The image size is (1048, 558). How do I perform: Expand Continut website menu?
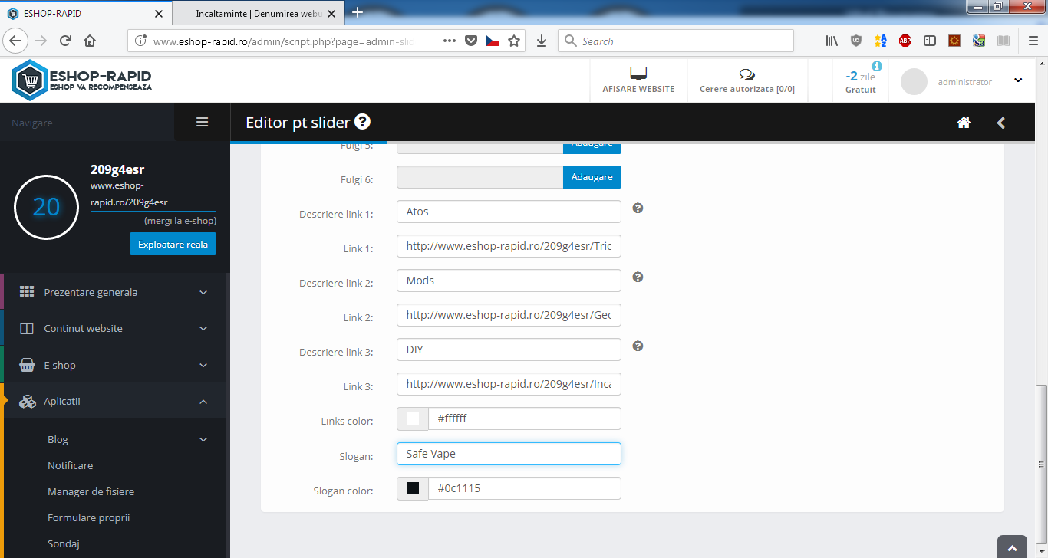point(115,328)
